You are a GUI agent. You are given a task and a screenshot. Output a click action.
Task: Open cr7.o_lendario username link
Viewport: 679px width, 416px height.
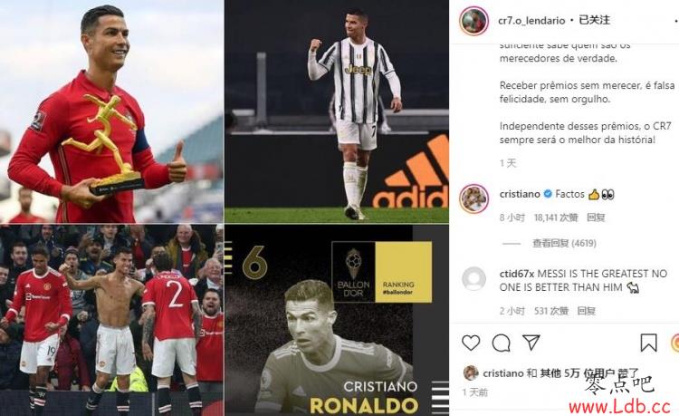[531, 20]
